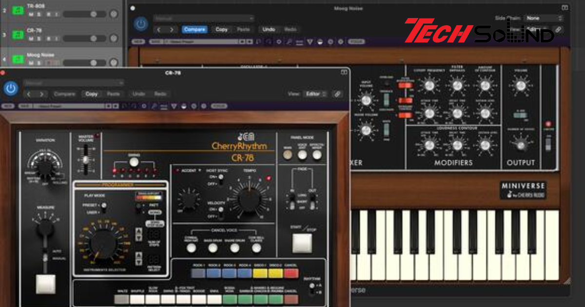Solo the TR-808 track
The image size is (585, 307).
[x=39, y=15]
